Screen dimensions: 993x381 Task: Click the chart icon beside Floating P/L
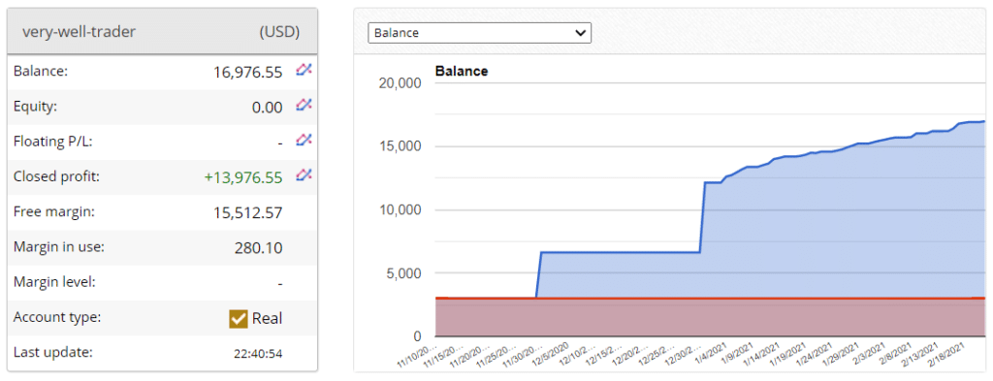point(304,142)
